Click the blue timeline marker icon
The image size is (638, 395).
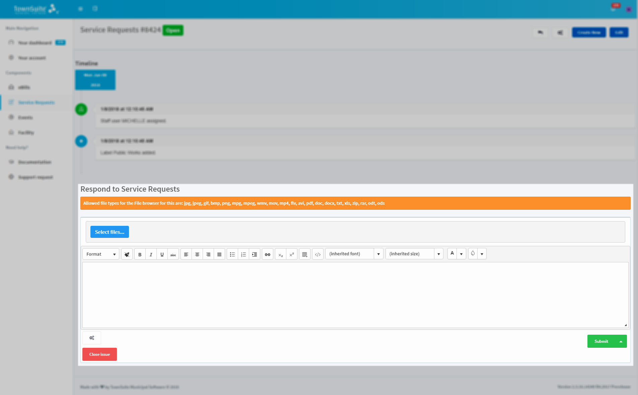81,141
